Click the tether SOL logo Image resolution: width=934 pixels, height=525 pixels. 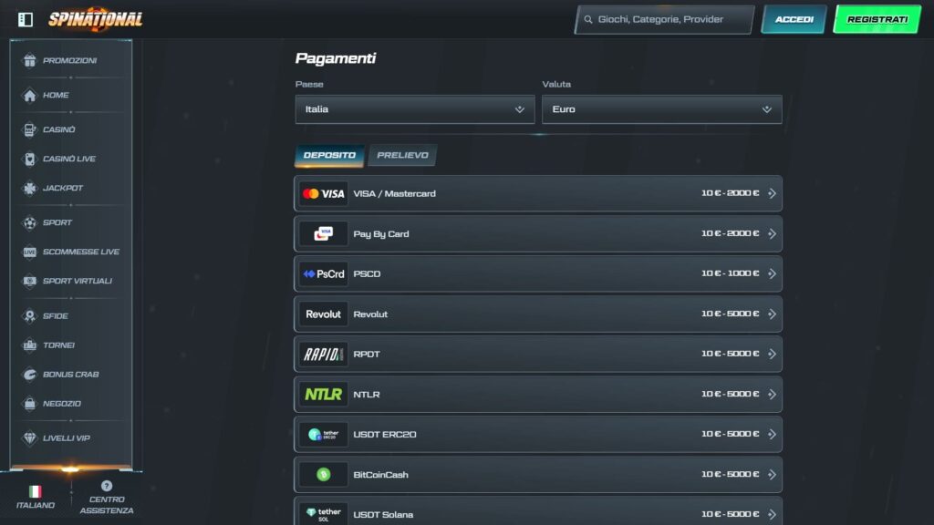tap(324, 514)
